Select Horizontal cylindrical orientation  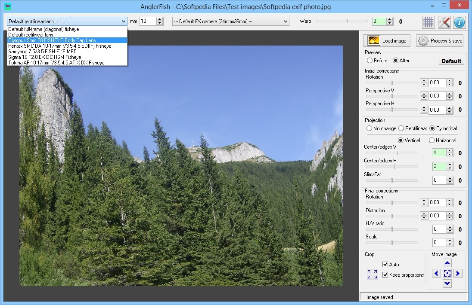pos(443,140)
